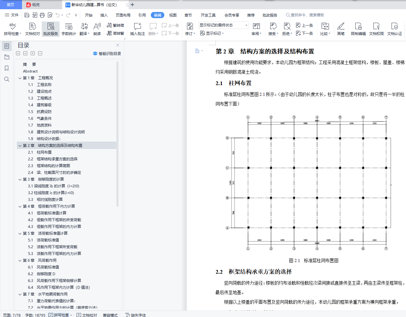The height and width of the screenshot is (317, 406).
Task: Open the 显示标记的最终状态 dropdown
Action: pos(223,25)
